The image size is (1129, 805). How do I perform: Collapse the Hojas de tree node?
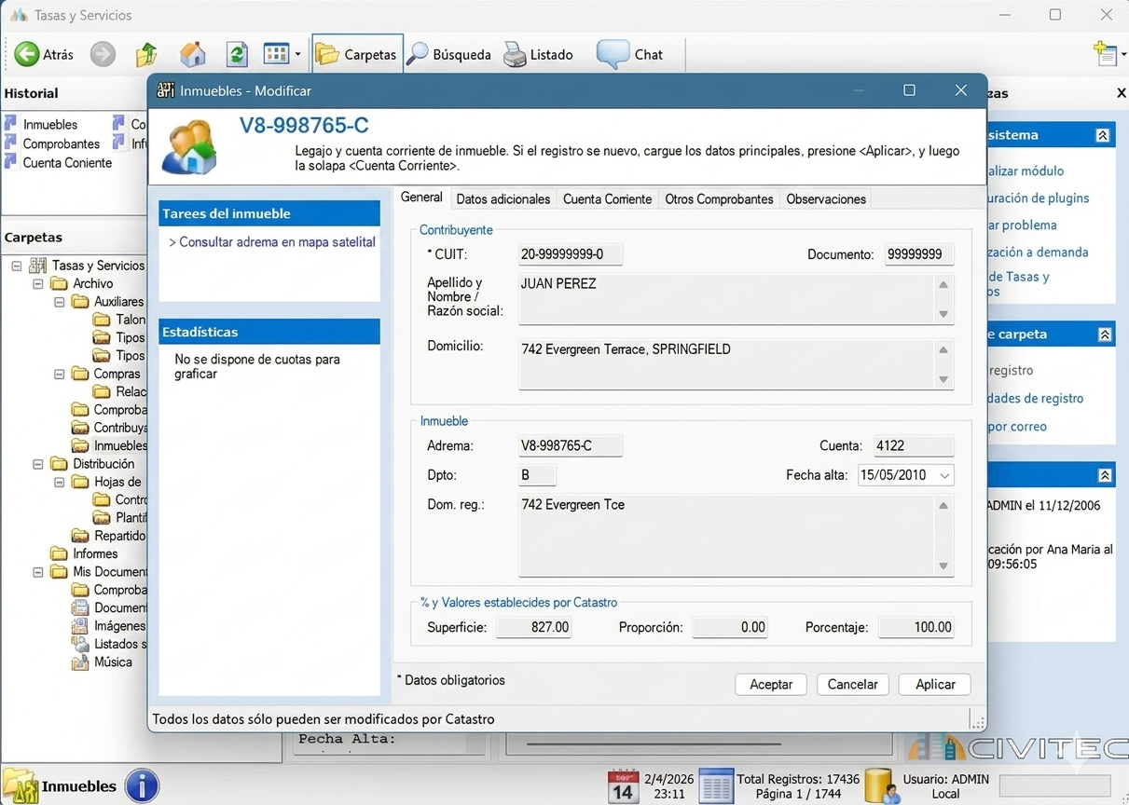click(60, 482)
